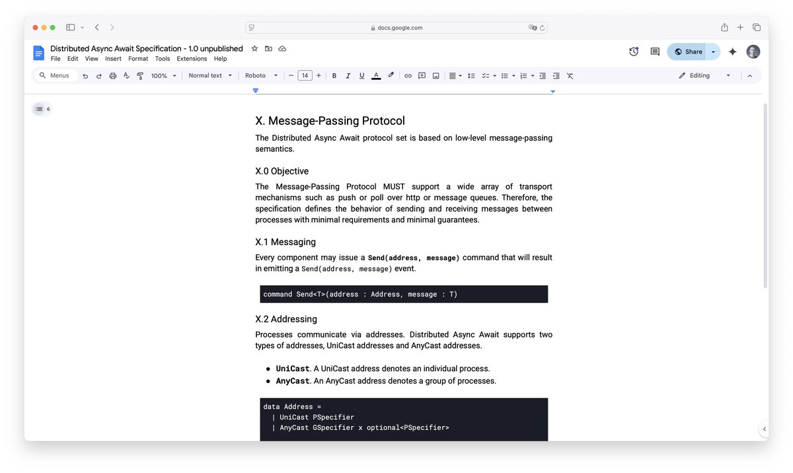Open the Format menu
Screen dimensions: 793x473
137,58
